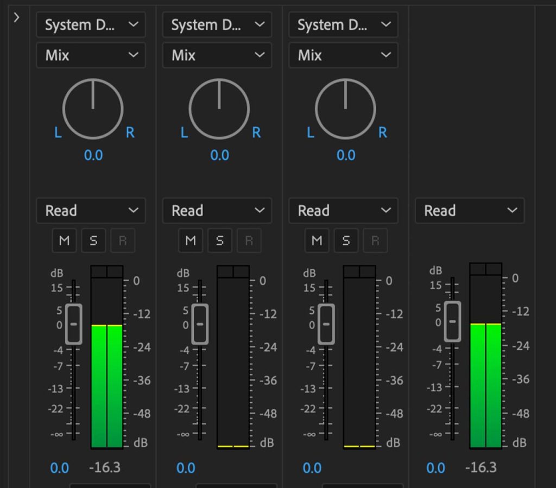Open second track's Mix output dropdown
The image size is (556, 488).
[217, 55]
